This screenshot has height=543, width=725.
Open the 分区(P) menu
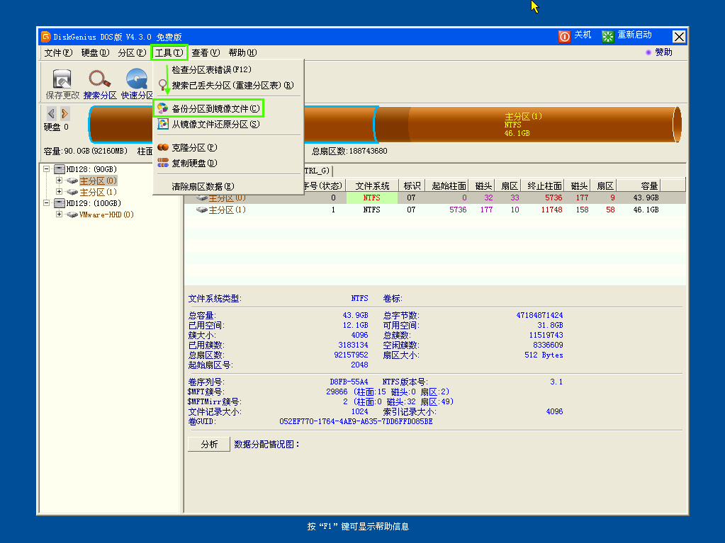(x=133, y=52)
